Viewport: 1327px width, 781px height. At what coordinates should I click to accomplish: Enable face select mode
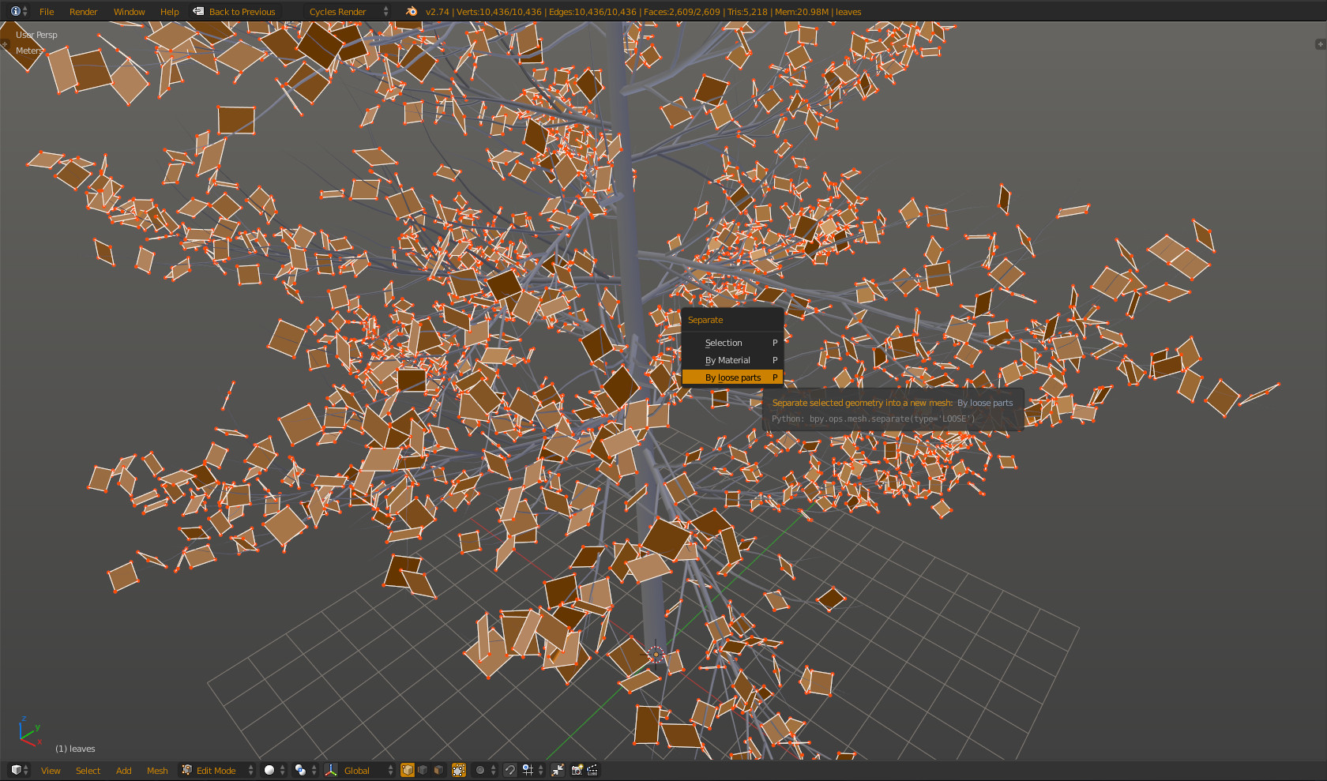438,770
